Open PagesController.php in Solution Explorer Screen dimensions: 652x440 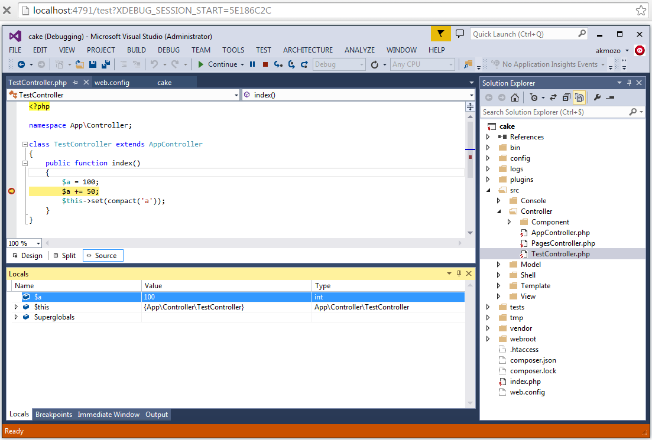(563, 243)
